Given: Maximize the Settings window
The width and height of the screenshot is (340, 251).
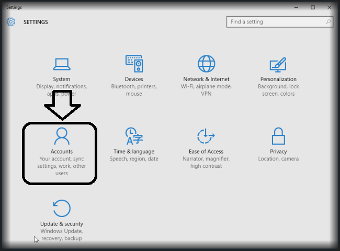Looking at the screenshot, I should [313, 7].
